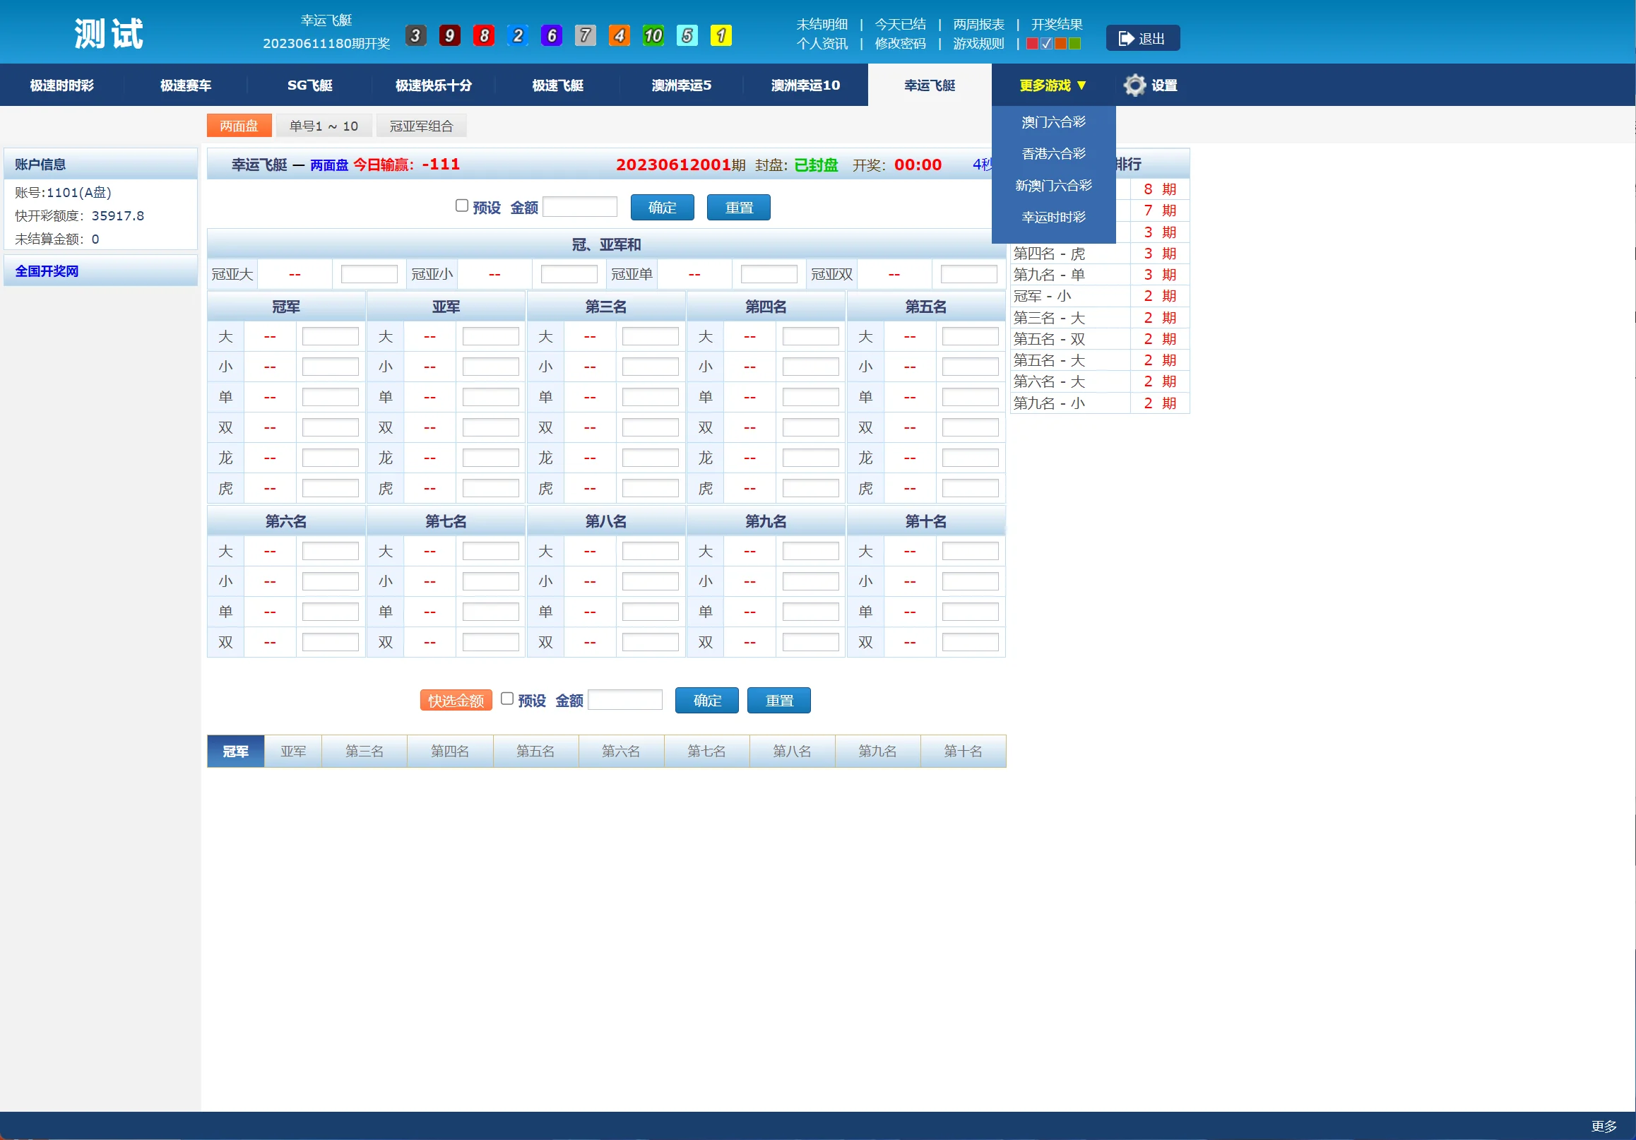Enable the bottom 预设 checkbox near 快选金额
This screenshot has height=1140, width=1636.
click(x=506, y=699)
